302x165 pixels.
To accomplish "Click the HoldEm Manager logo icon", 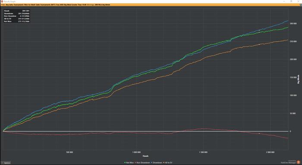I will (x=299, y=162).
